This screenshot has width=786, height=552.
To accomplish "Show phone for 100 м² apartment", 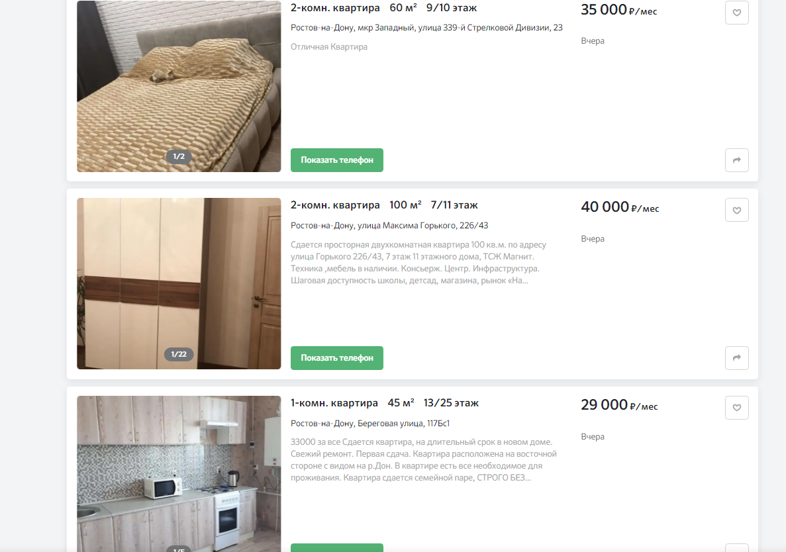I will tap(337, 357).
